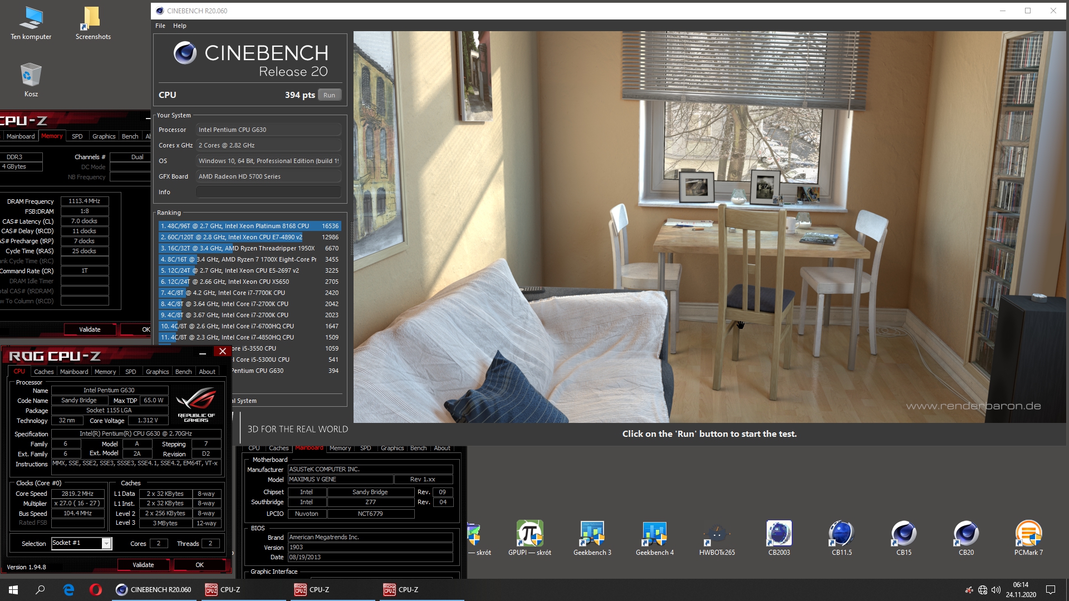Open HWBOTx265 desktop shortcut
The height and width of the screenshot is (601, 1069).
point(717,538)
